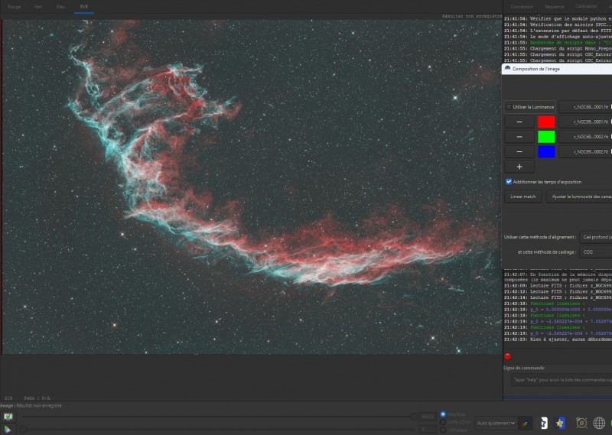Click Ajuster la luminosité des canaux button
The height and width of the screenshot is (435, 612).
coord(580,196)
